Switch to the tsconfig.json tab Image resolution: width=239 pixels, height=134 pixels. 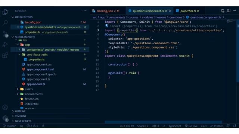tap(108, 11)
